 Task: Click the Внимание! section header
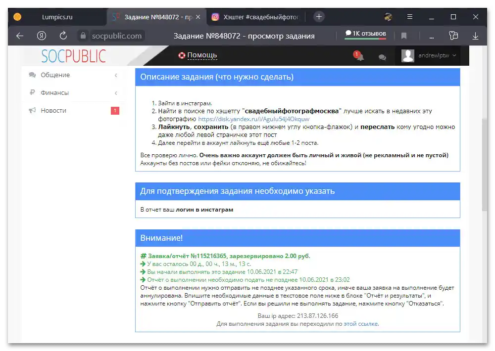point(297,238)
